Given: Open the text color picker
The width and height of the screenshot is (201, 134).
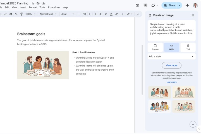Looking at the screenshot, I should coord(111,14).
